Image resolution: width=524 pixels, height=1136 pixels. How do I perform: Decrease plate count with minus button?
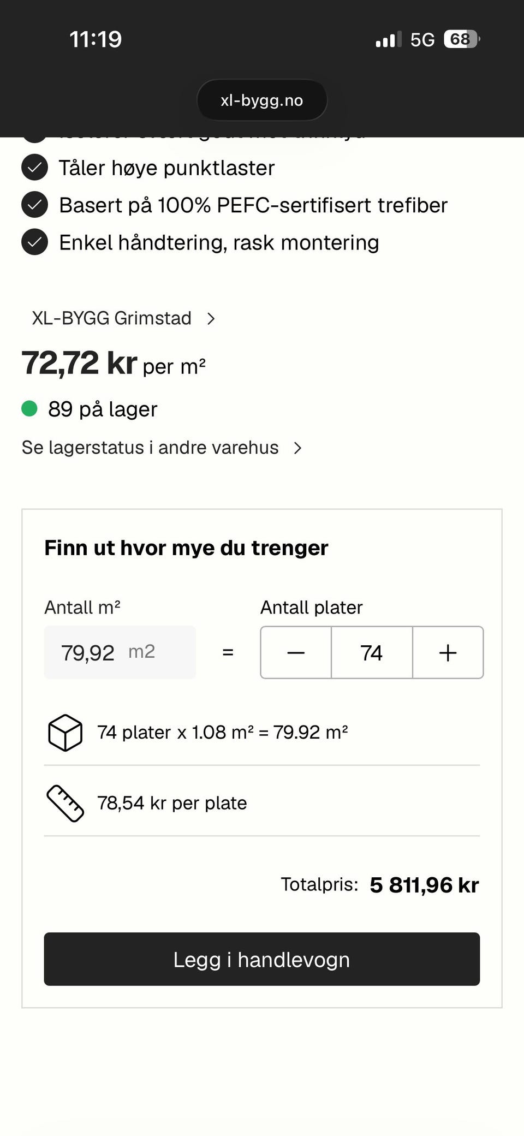click(x=296, y=652)
